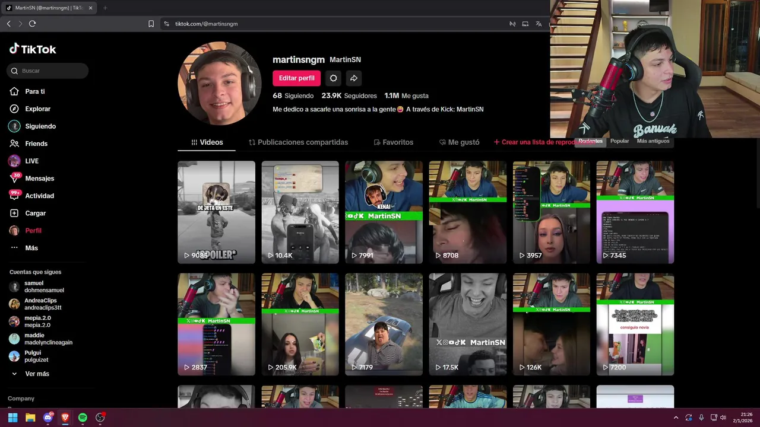Open the Para ti home feed icon

(x=14, y=91)
